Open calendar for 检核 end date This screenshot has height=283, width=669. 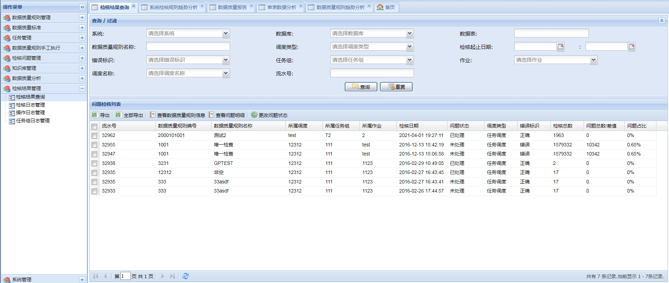[x=632, y=47]
